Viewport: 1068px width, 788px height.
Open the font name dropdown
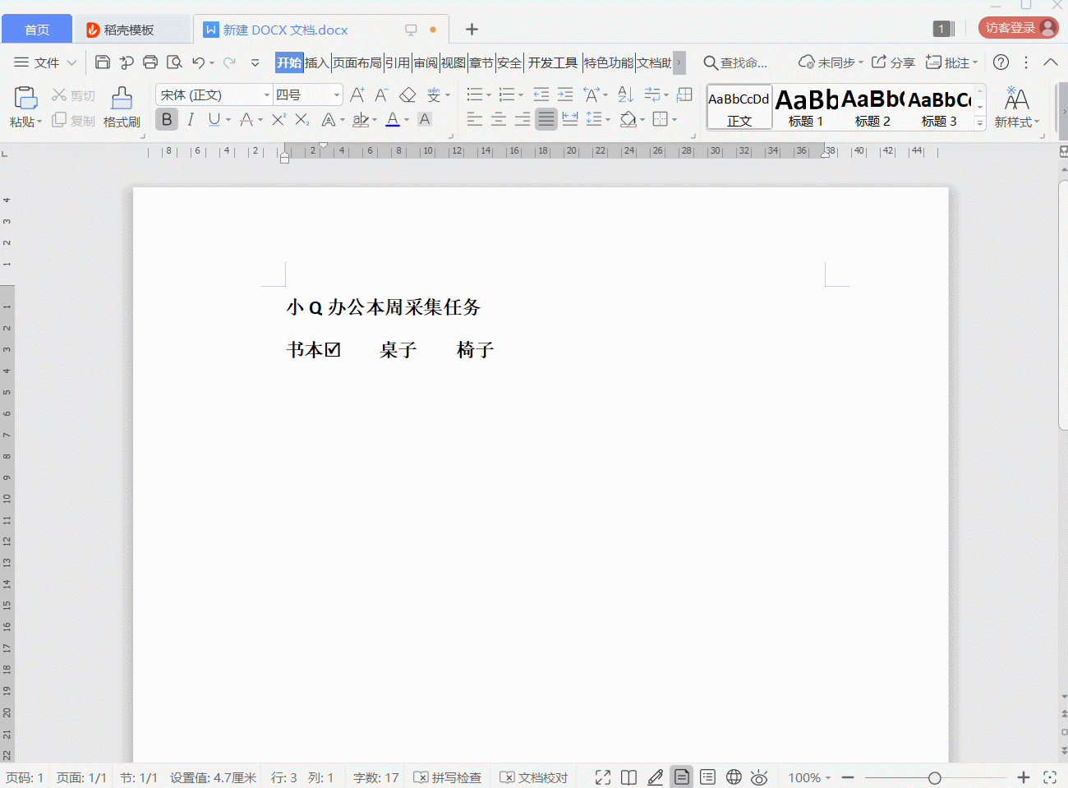[x=265, y=94]
